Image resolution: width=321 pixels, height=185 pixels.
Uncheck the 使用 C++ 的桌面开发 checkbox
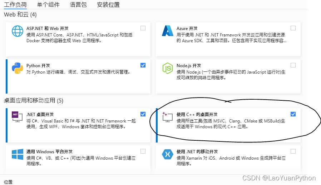293,114
